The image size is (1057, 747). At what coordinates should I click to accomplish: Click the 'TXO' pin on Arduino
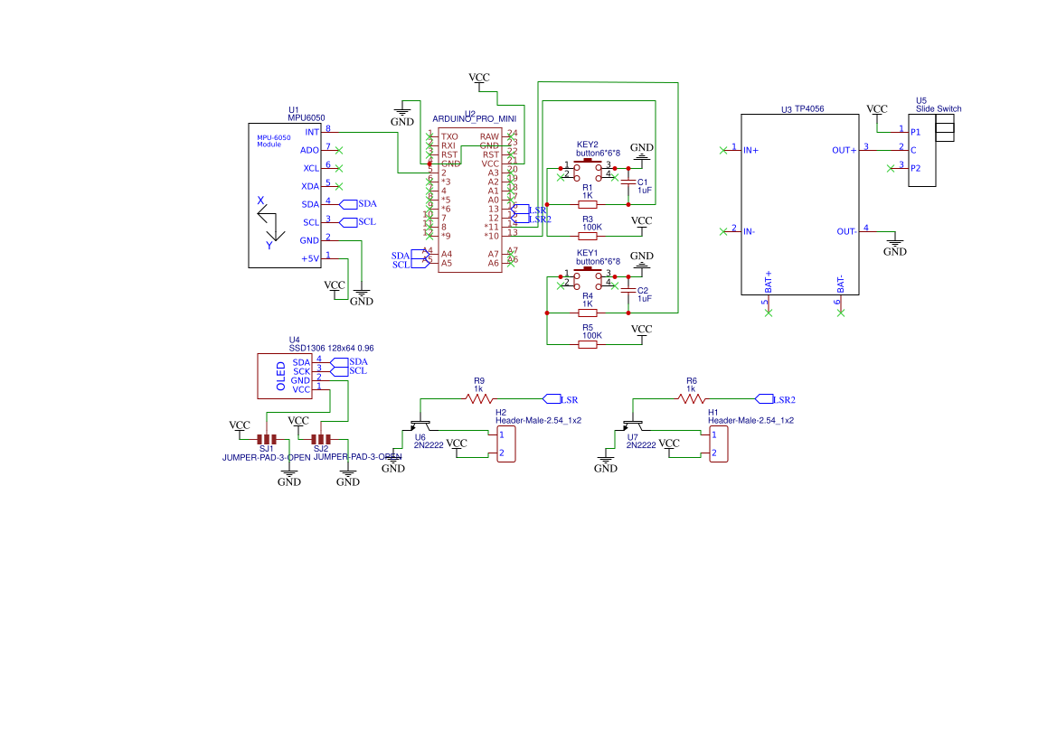click(449, 136)
